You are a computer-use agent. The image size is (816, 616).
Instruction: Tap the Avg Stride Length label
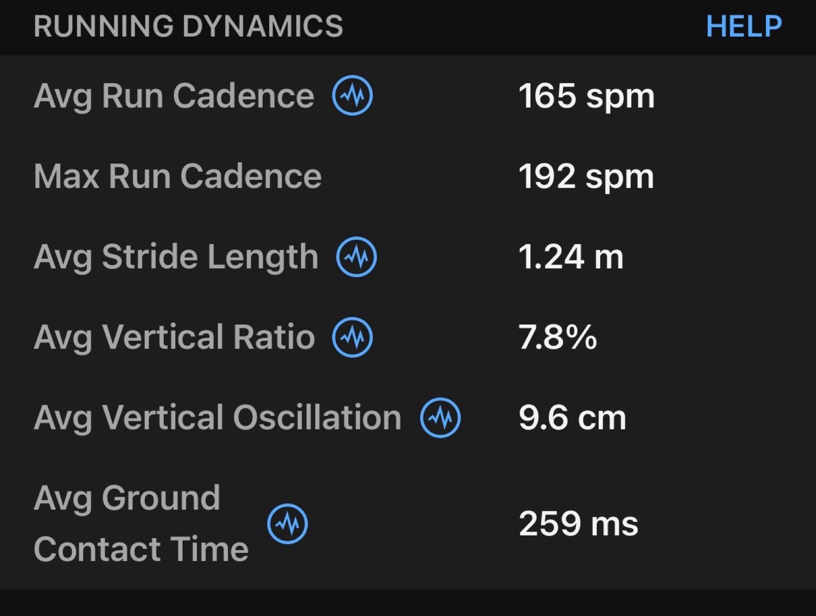tap(176, 257)
